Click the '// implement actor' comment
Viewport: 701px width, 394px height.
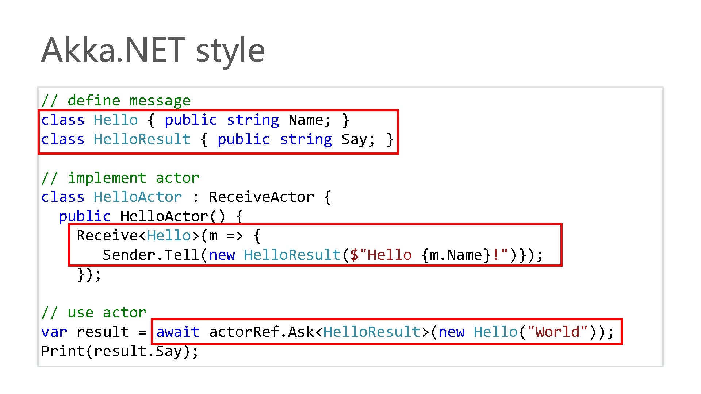120,178
